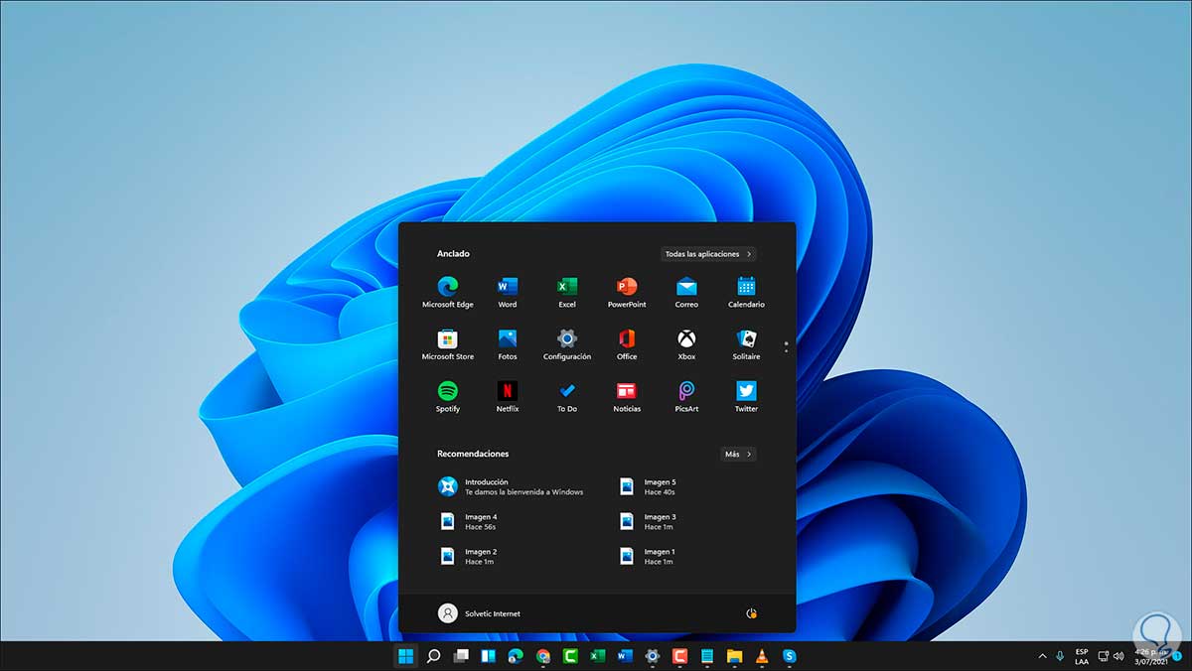This screenshot has height=671, width=1192.
Task: Show all apps via Todas las aplicaciones
Action: point(708,254)
